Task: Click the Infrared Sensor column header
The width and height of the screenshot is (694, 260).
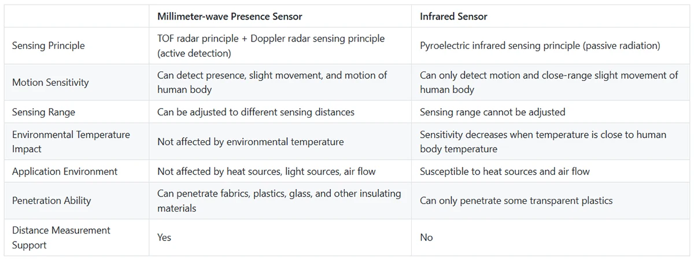Action: [x=453, y=16]
